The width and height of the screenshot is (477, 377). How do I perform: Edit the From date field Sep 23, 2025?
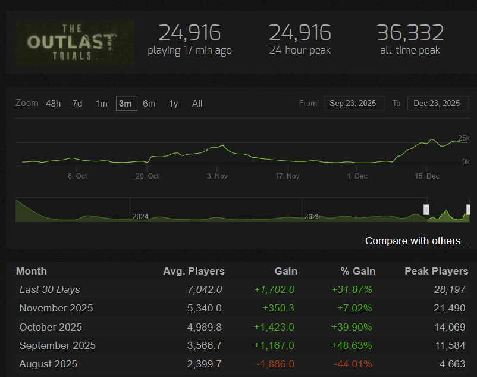point(354,103)
